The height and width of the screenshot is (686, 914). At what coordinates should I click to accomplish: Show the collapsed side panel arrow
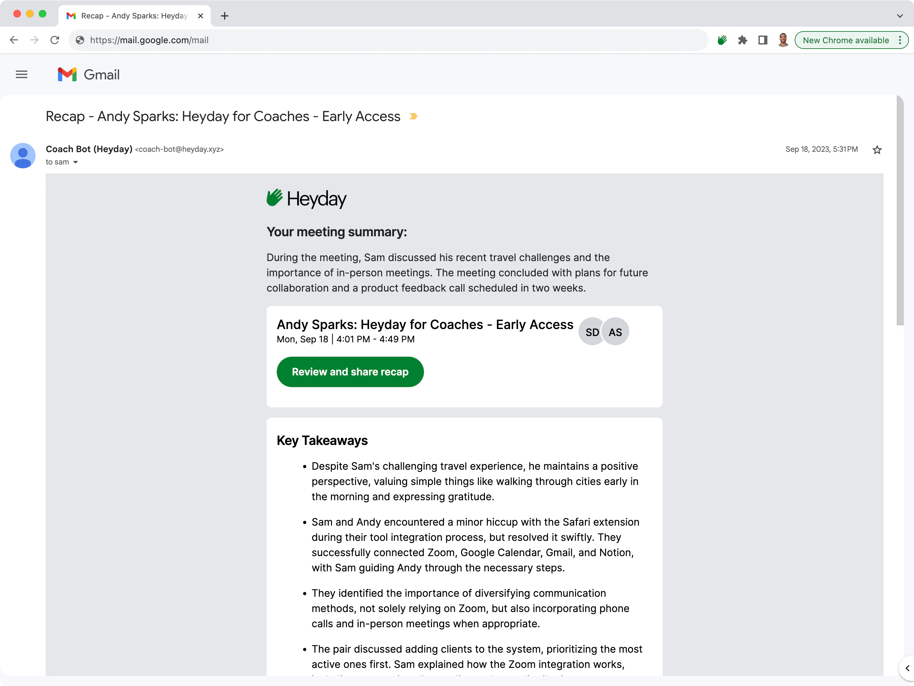point(907,668)
